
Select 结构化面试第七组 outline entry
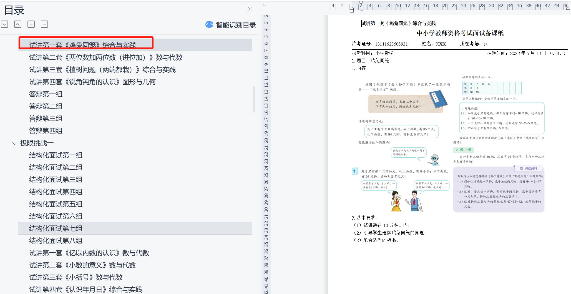click(x=56, y=228)
